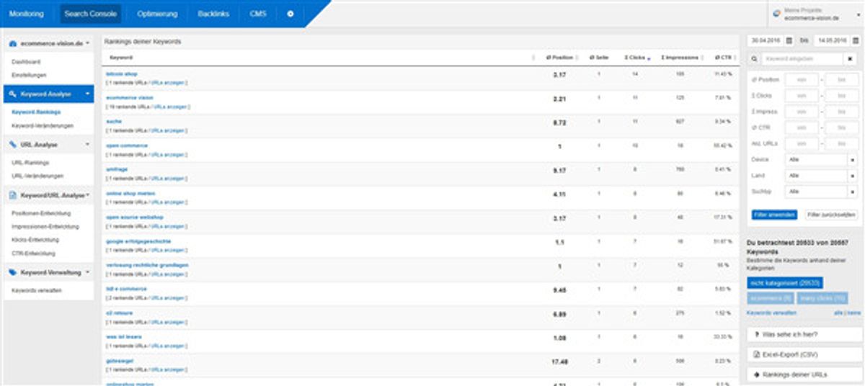Open Keyword-Veränderungen in the sidebar
Screen dimensions: 865x386
43,125
